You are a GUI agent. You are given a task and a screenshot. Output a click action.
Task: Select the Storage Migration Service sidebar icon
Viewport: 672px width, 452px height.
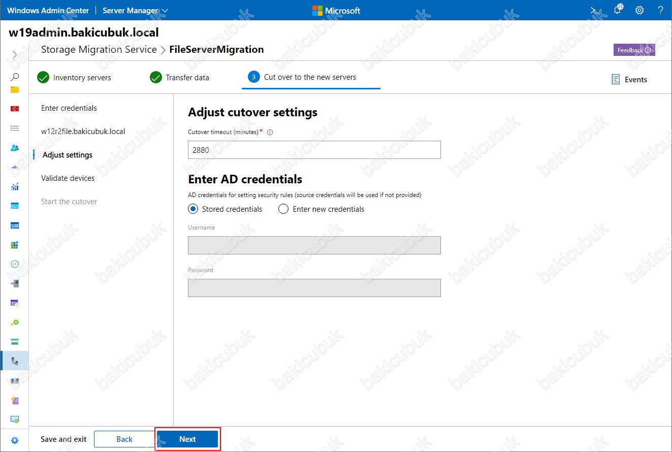(x=15, y=361)
